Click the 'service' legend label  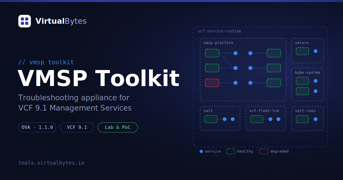point(213,151)
